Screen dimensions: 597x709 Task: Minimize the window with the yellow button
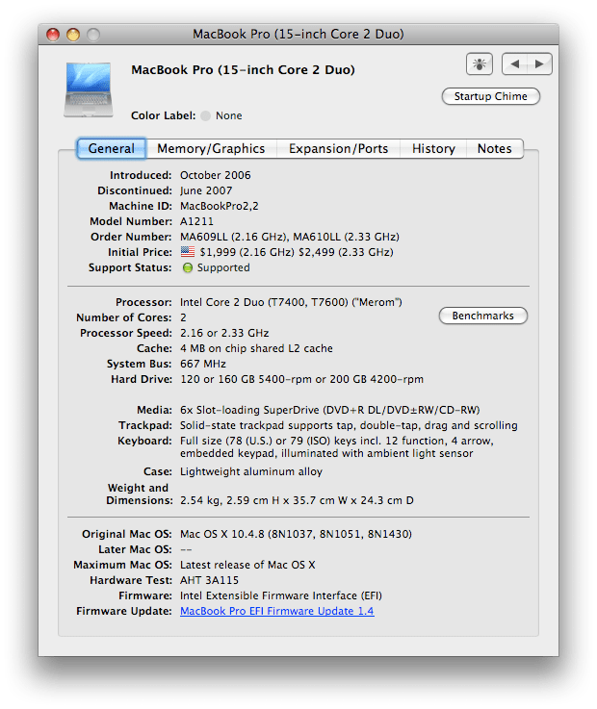coord(73,35)
